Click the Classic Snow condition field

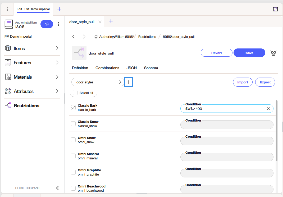click(x=227, y=125)
